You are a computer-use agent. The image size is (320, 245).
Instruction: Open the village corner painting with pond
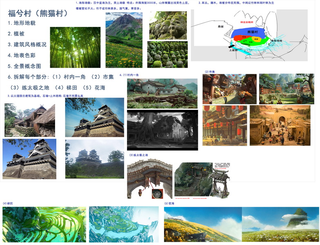tap(162, 94)
